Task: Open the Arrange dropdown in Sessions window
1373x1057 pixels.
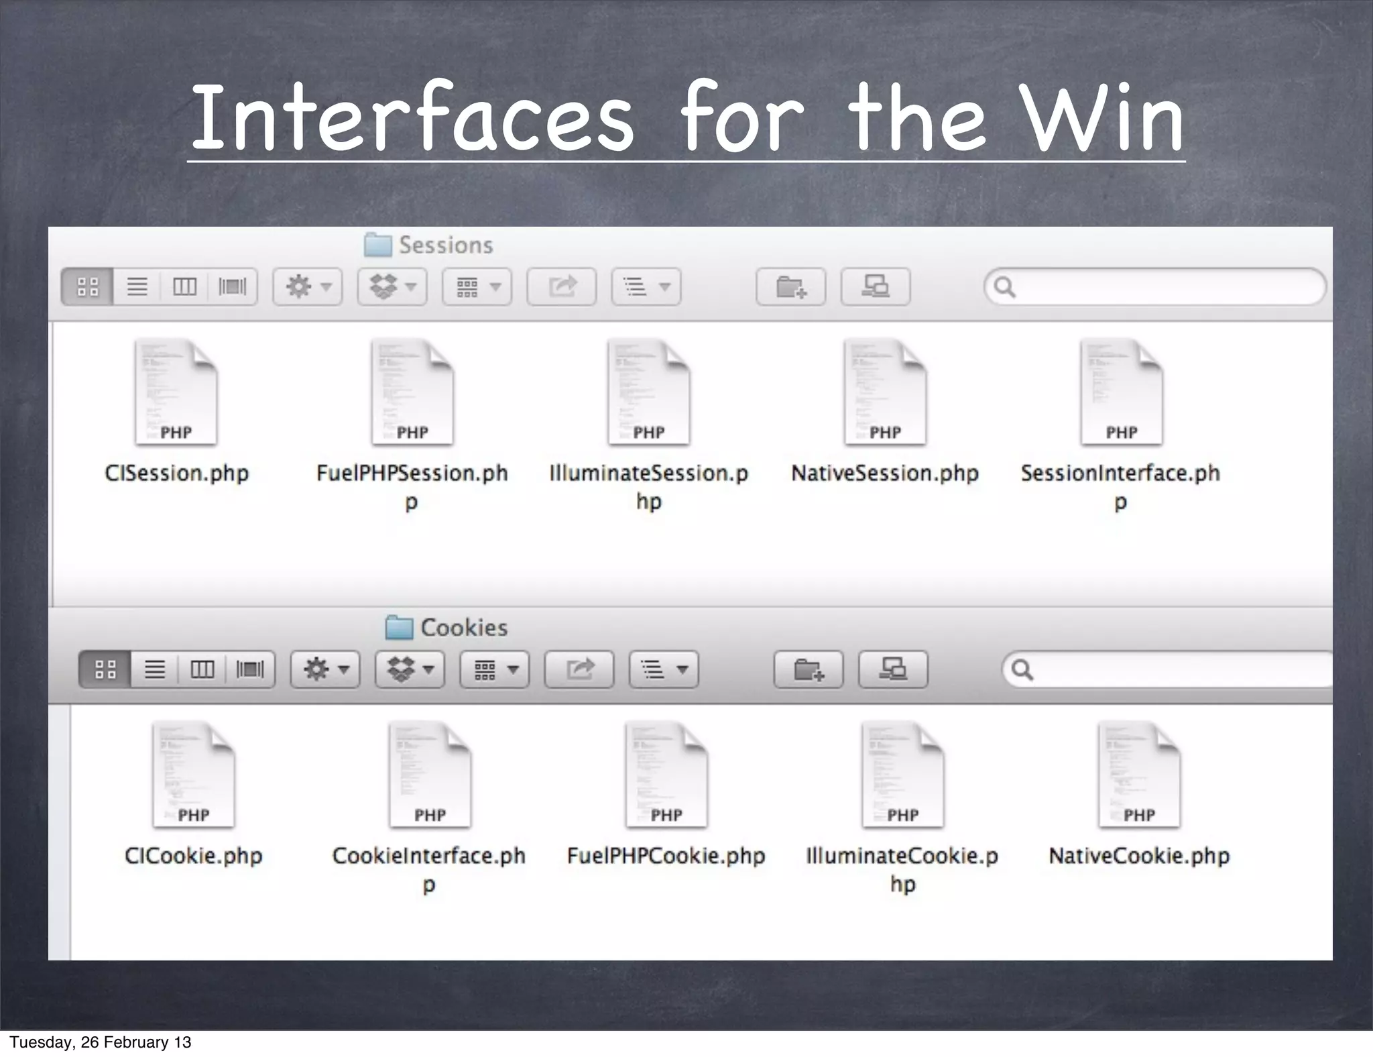Action: point(477,287)
